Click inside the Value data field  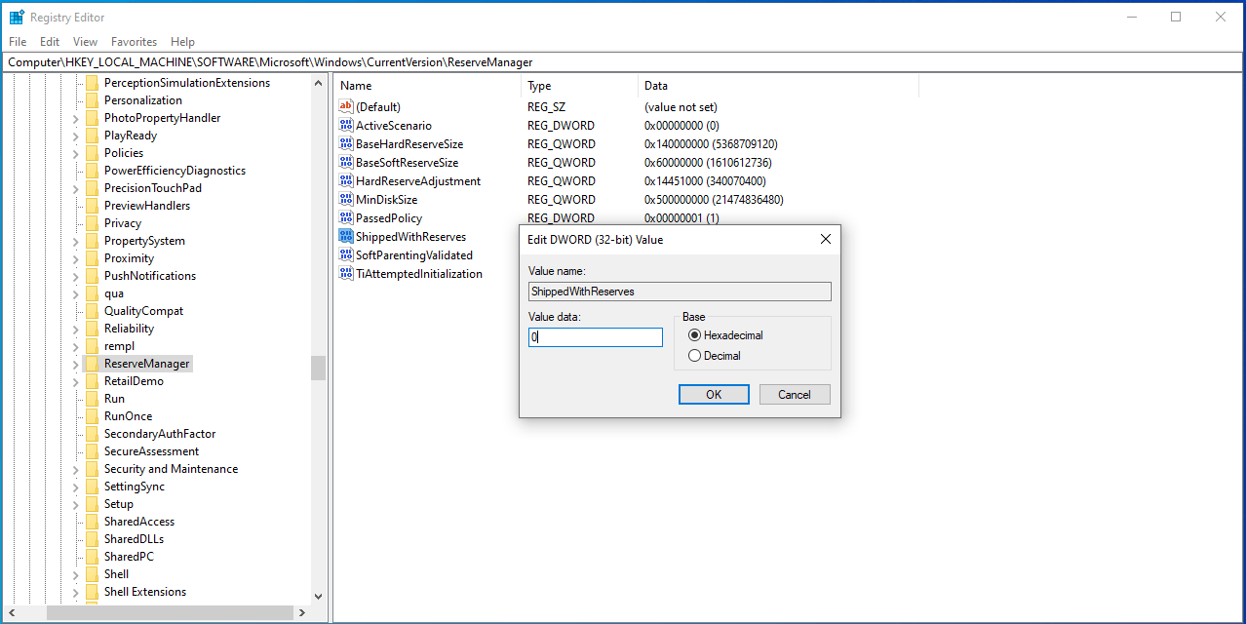[595, 336]
